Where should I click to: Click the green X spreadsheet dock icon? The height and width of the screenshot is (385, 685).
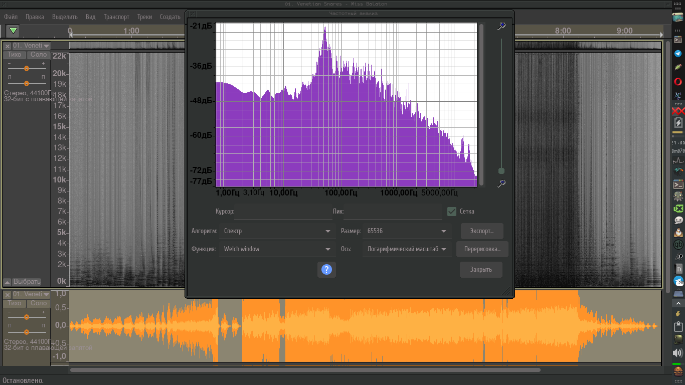tap(678, 209)
